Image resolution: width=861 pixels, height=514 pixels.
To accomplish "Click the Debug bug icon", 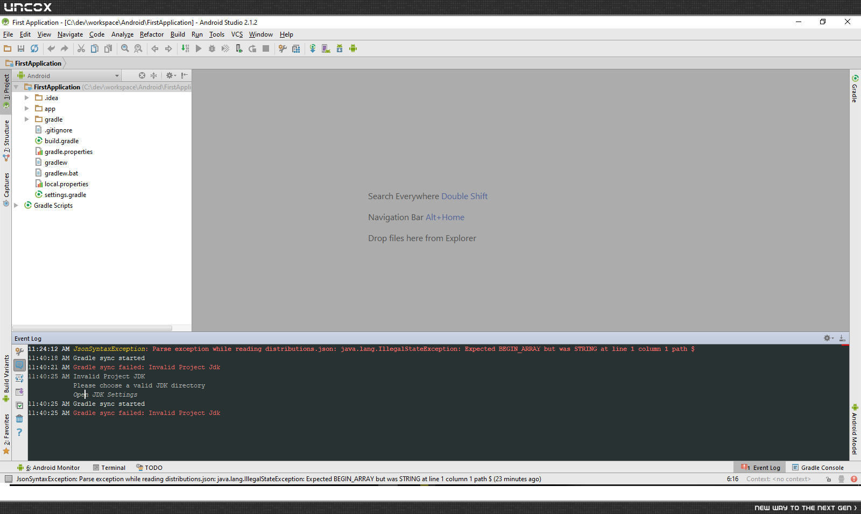I will coord(212,48).
